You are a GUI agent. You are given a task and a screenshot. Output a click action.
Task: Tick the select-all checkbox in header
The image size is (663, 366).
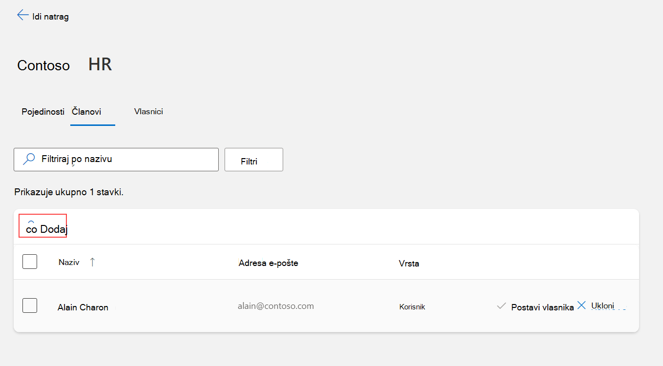click(x=30, y=262)
